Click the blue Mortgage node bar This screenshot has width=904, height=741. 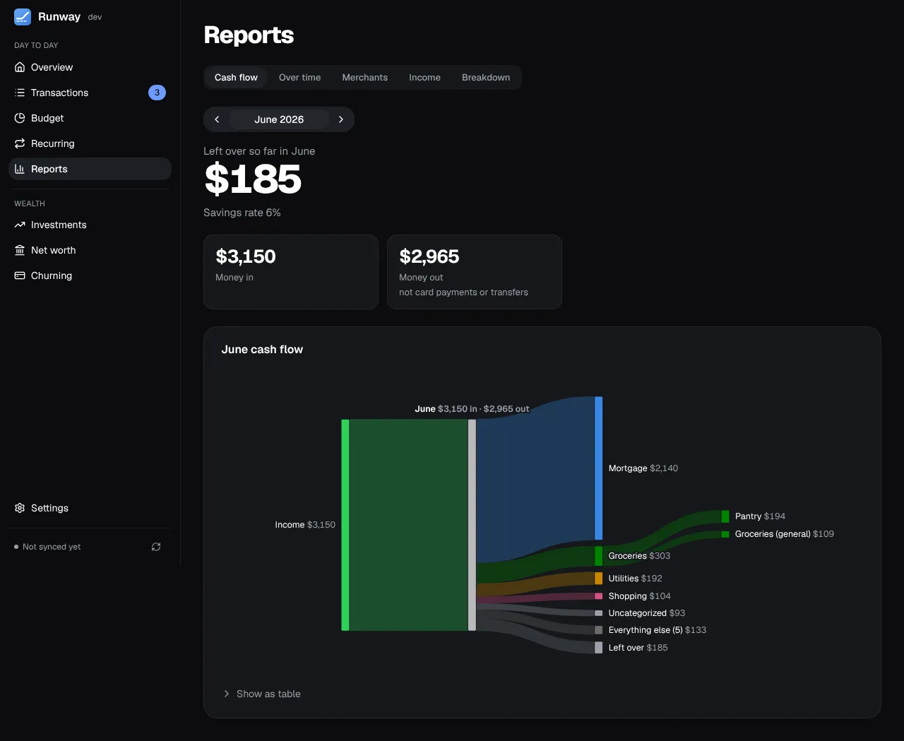click(599, 468)
